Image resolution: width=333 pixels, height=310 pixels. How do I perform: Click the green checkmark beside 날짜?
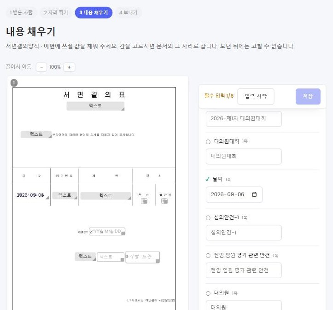[208, 179]
